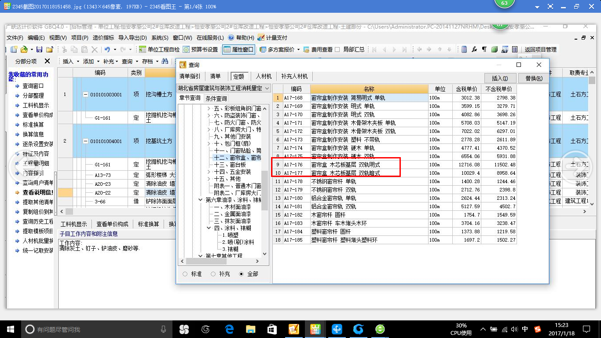Open File Explorer from taskbar
Image resolution: width=601 pixels, height=338 pixels.
point(250,329)
